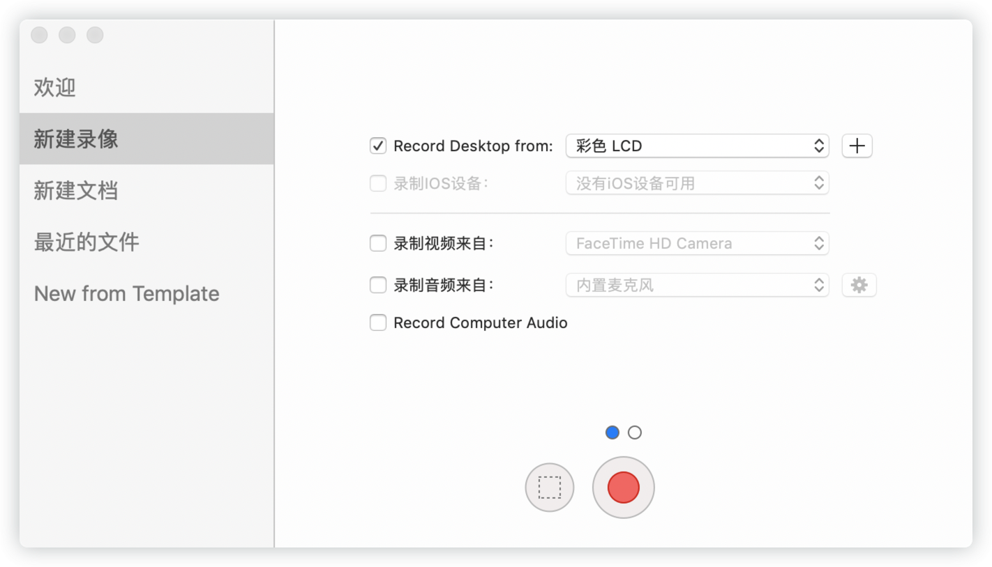992x567 pixels.
Task: Click the Record Computer Audio label
Action: coord(481,323)
